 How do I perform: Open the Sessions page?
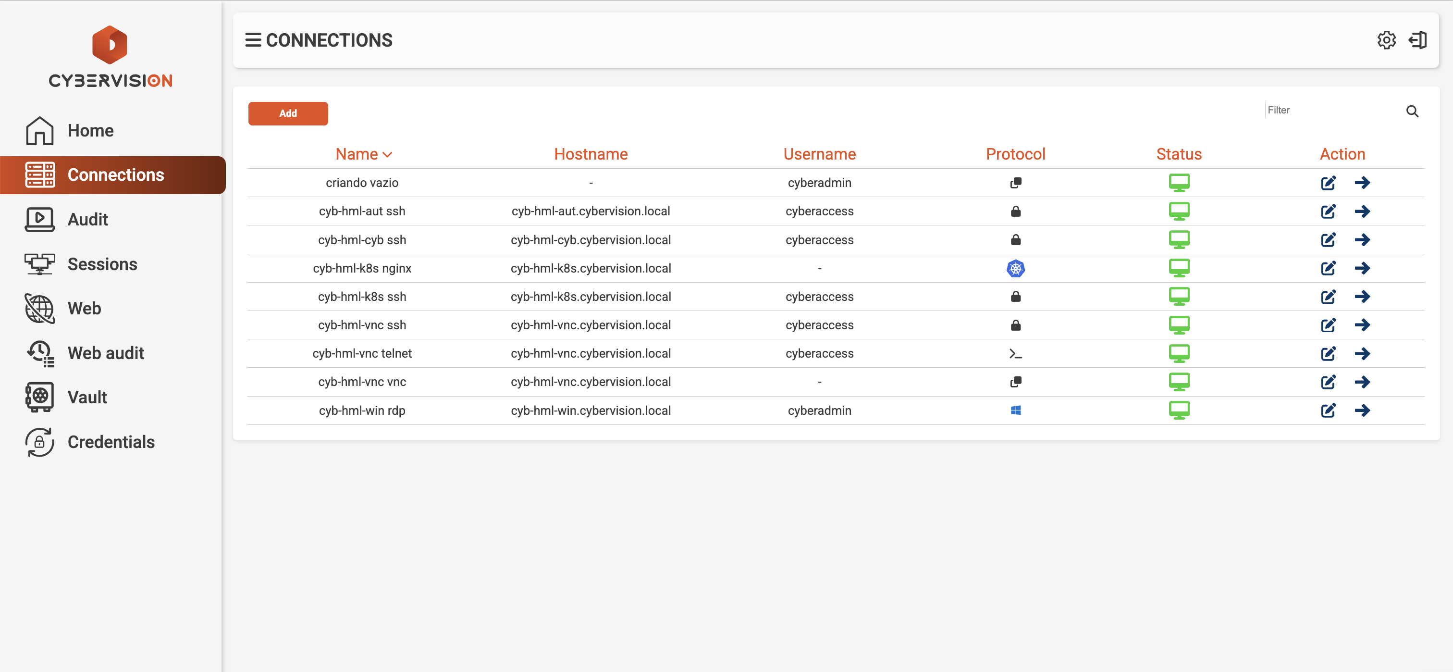(102, 264)
